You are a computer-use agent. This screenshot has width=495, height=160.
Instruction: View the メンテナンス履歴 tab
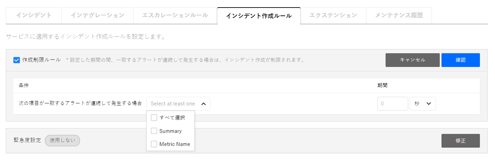point(399,15)
